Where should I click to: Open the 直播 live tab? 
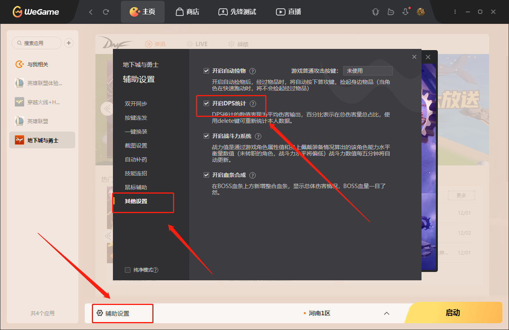[x=289, y=12]
